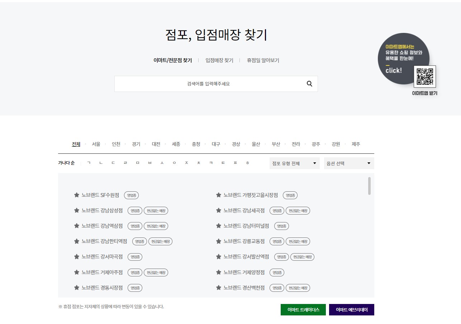
Task: Filter by consonant ㄷ
Action: [113, 163]
